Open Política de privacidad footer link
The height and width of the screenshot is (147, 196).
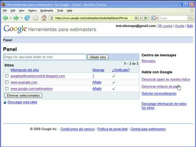[112, 129]
